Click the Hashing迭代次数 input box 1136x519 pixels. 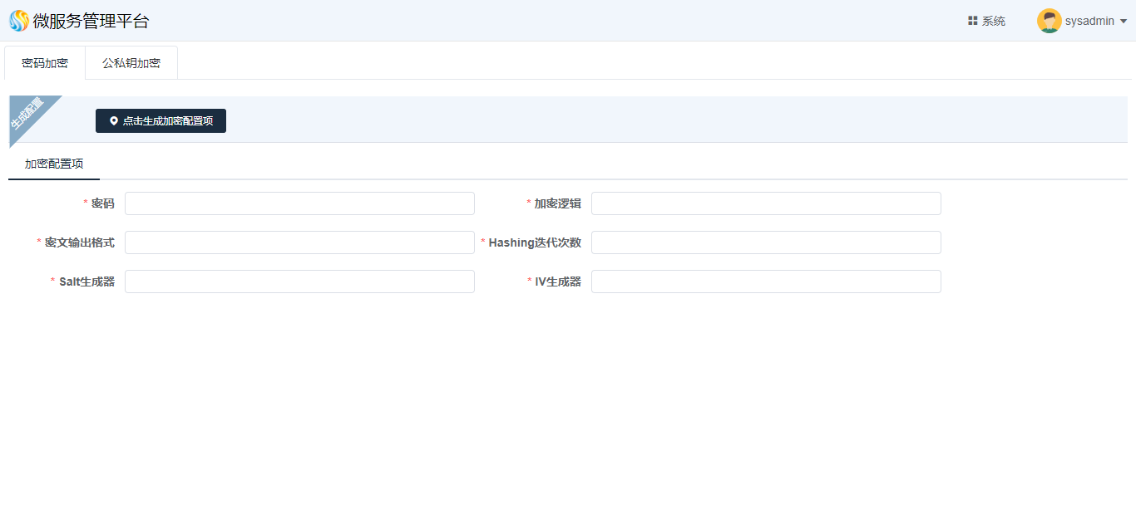(766, 242)
